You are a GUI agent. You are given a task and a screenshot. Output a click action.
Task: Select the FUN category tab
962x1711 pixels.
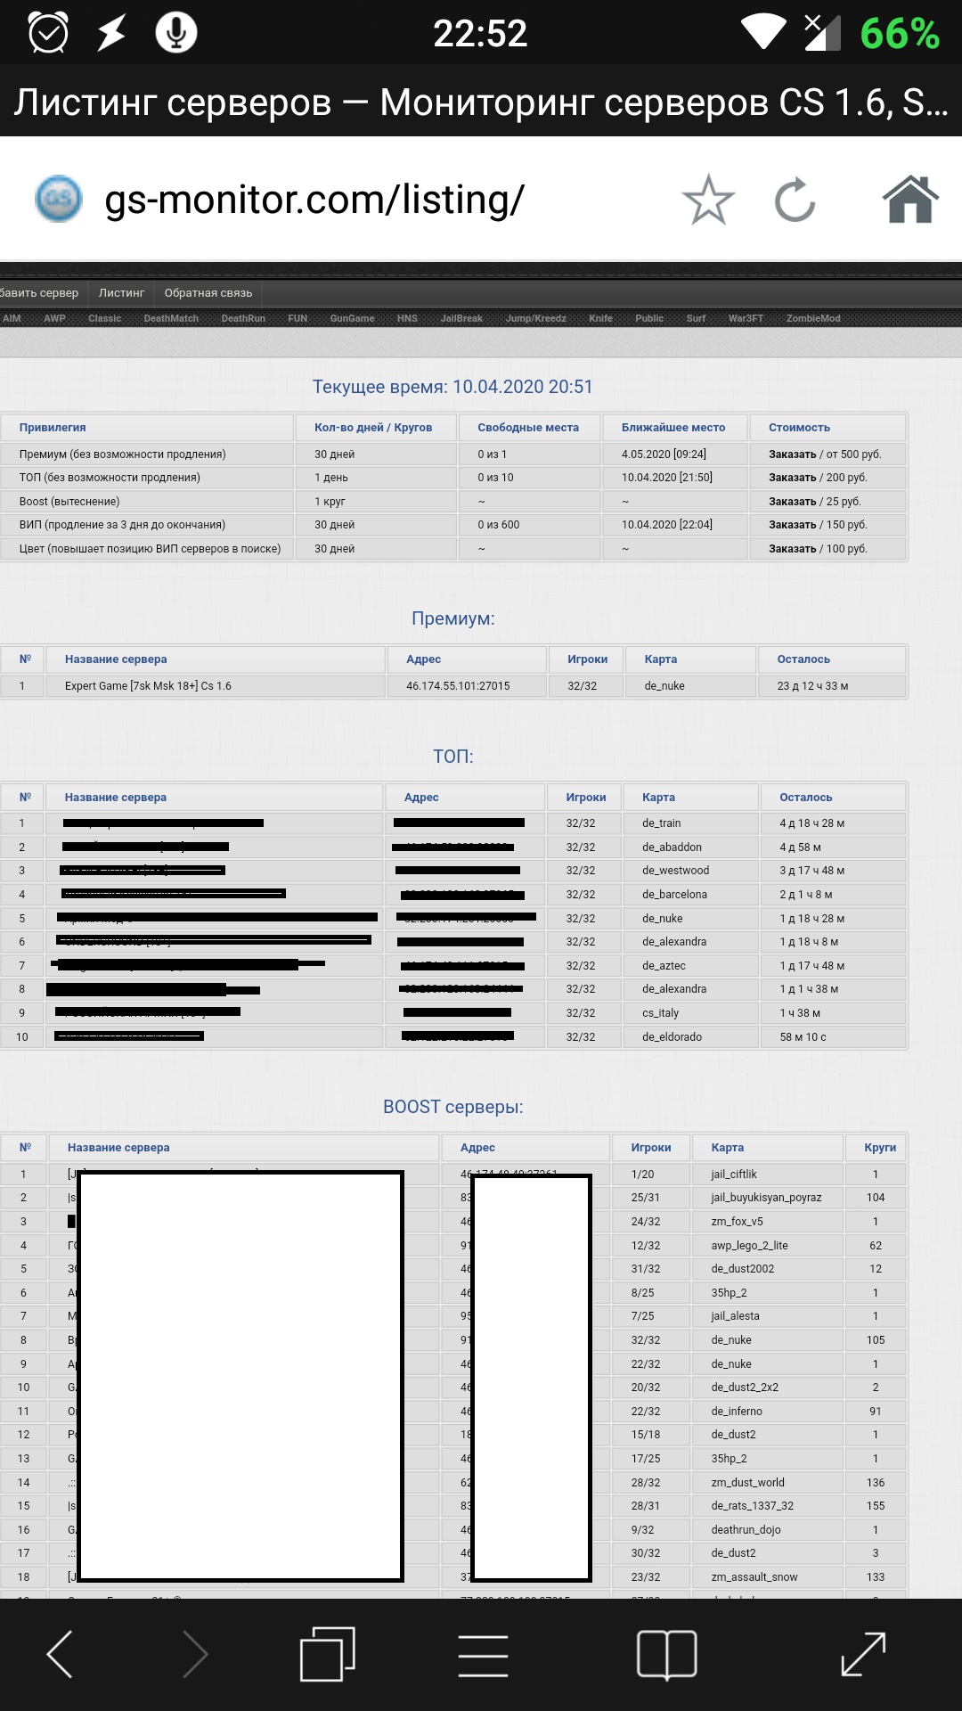point(298,318)
